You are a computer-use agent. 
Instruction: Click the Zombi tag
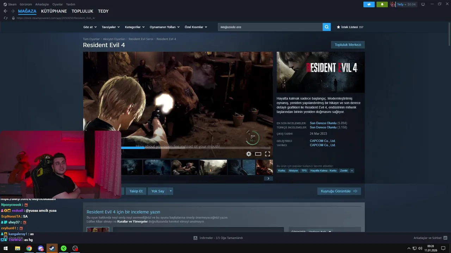(x=344, y=171)
